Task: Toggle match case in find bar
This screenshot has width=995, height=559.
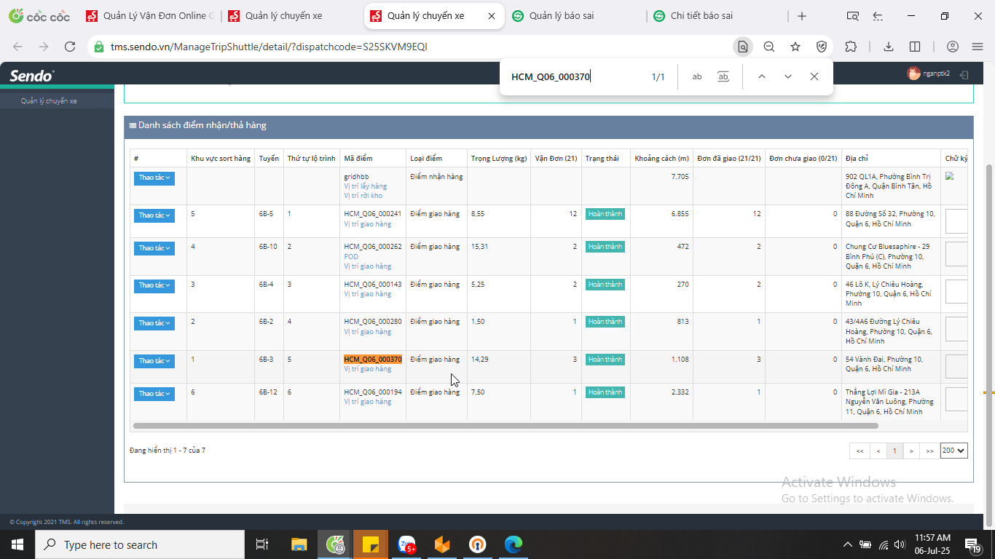Action: (697, 76)
